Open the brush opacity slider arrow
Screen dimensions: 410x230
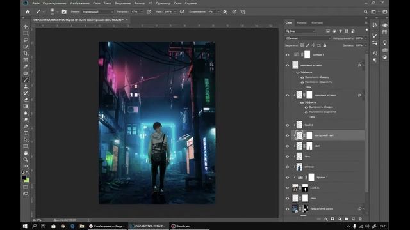tap(142, 11)
